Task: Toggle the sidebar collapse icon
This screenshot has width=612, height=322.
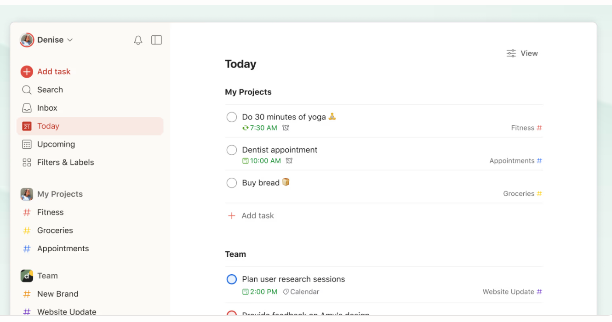Action: pyautogui.click(x=156, y=40)
